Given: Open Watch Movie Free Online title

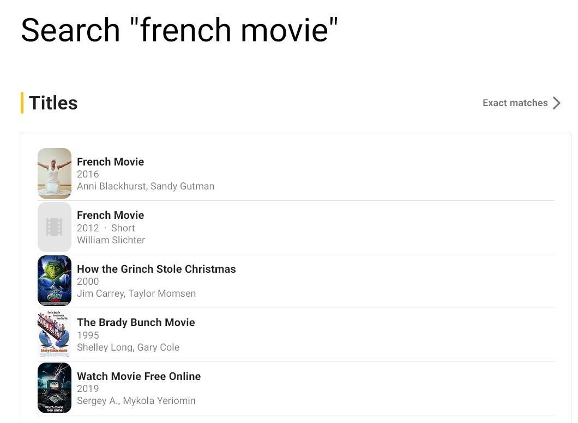Looking at the screenshot, I should coord(139,376).
